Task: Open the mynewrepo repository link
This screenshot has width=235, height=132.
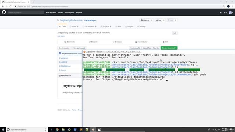Action: point(90,20)
